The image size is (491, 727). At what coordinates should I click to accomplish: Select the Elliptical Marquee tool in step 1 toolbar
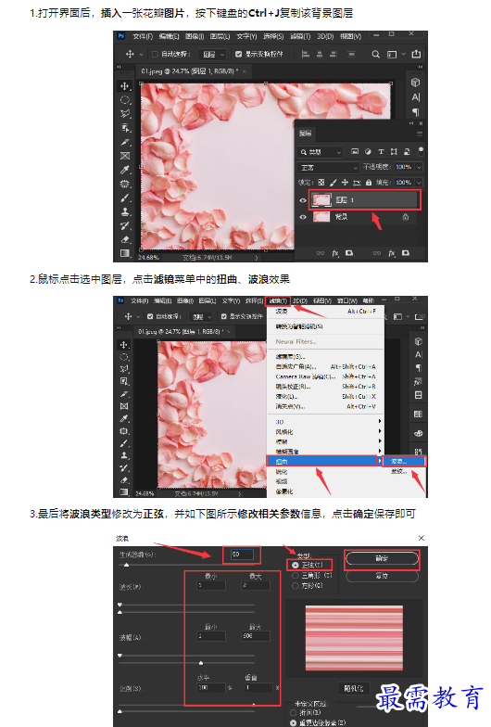click(124, 100)
